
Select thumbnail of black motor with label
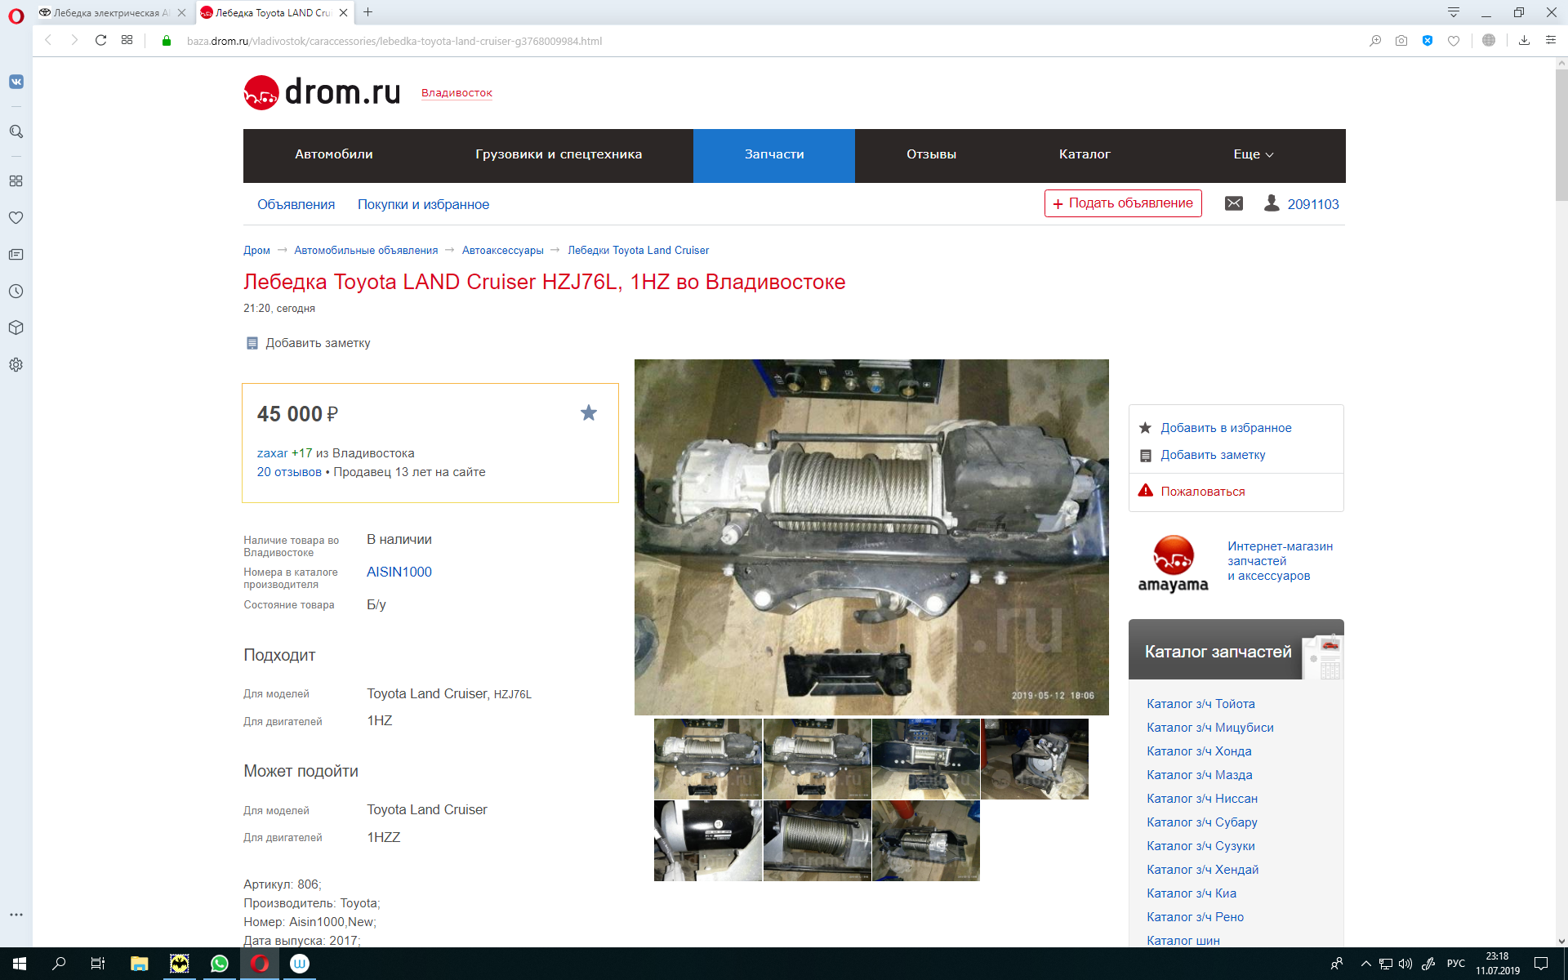point(707,840)
